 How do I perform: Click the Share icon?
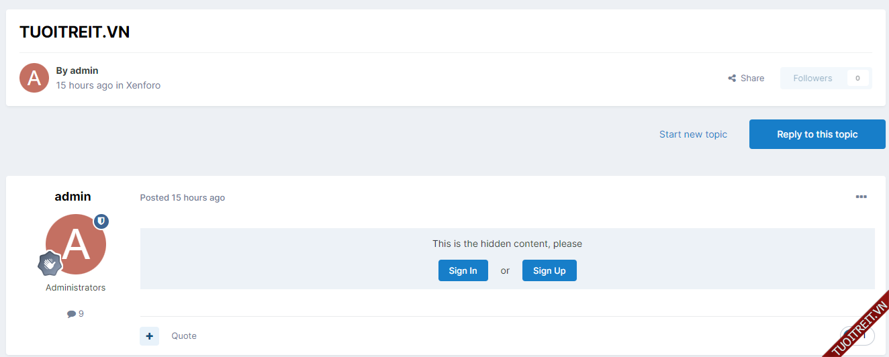(732, 79)
